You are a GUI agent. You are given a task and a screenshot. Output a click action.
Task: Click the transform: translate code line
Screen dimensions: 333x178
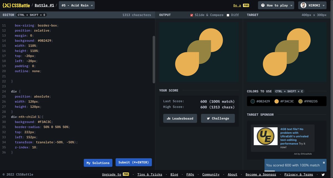click(46, 142)
